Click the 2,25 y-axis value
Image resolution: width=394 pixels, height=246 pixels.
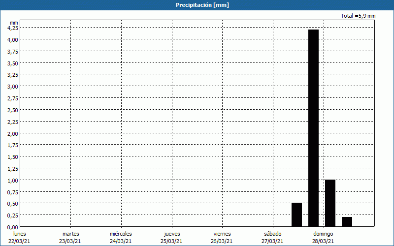click(x=13, y=122)
